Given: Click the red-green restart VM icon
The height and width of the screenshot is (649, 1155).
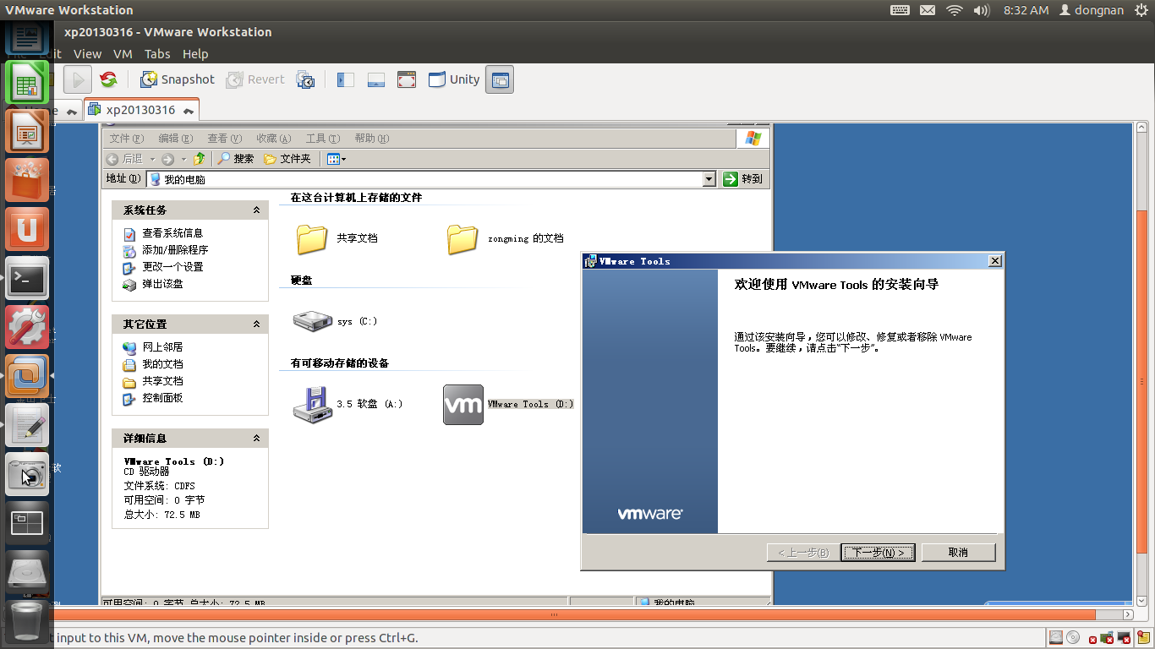Looking at the screenshot, I should point(108,79).
